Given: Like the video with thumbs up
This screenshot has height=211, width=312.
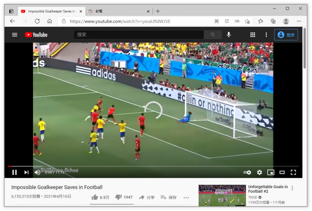Looking at the screenshot, I should [95, 197].
